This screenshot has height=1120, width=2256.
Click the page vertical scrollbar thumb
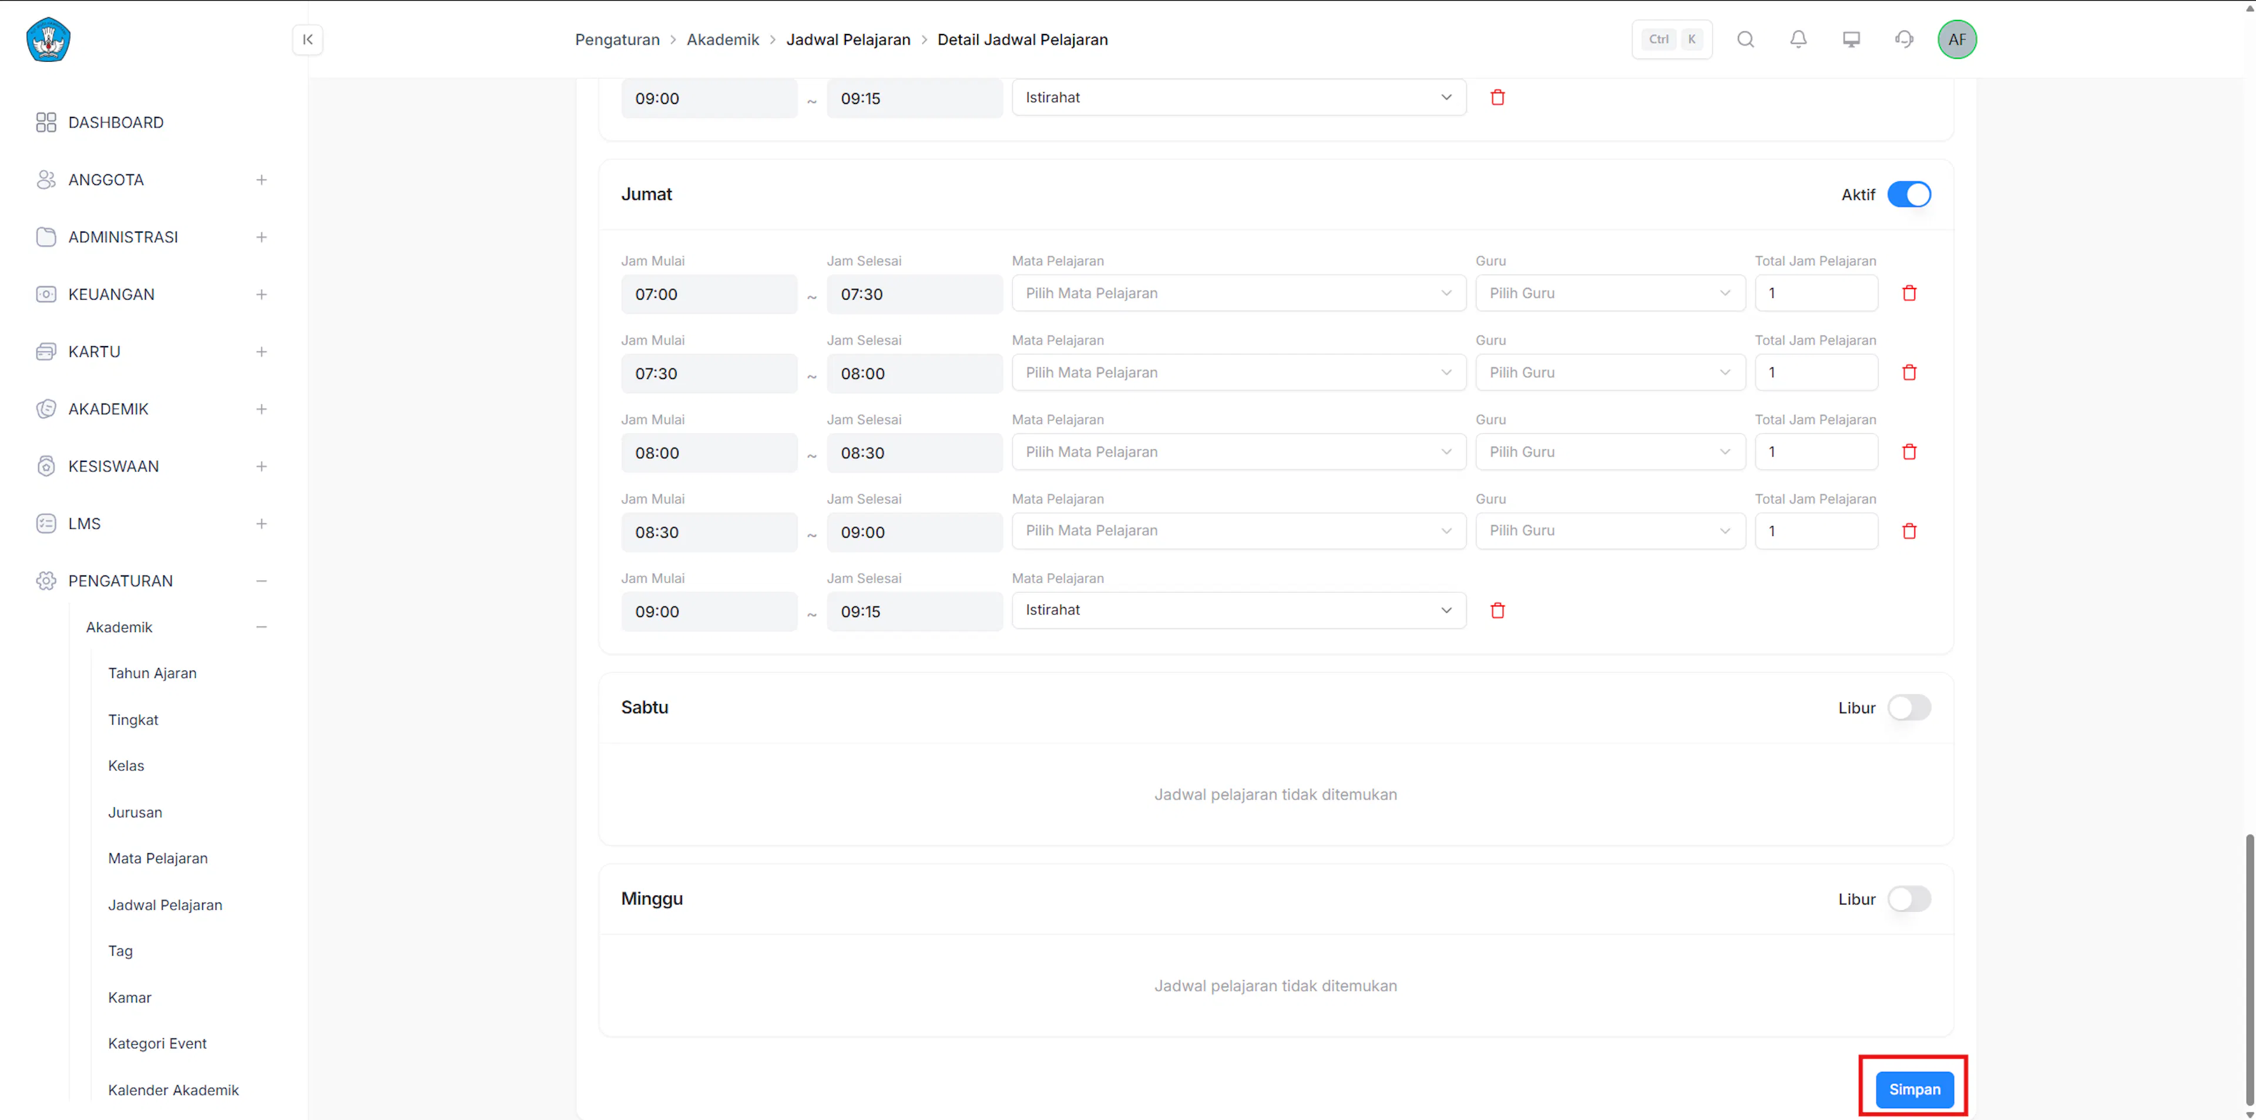(x=2249, y=970)
